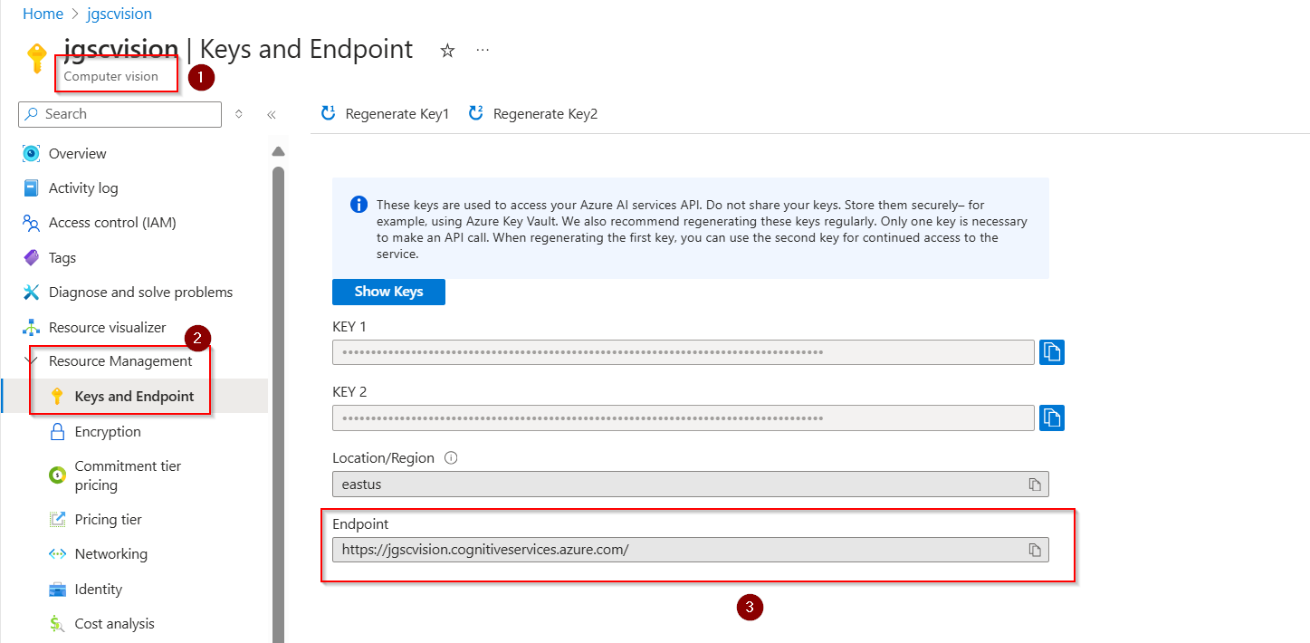
Task: Open the ellipsis more options menu
Action: [483, 50]
